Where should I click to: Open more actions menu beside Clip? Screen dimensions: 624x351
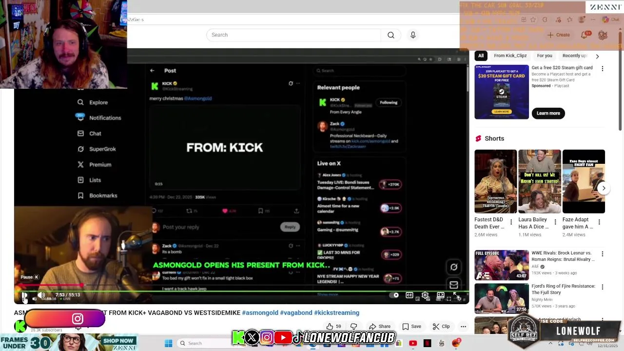pos(463,327)
